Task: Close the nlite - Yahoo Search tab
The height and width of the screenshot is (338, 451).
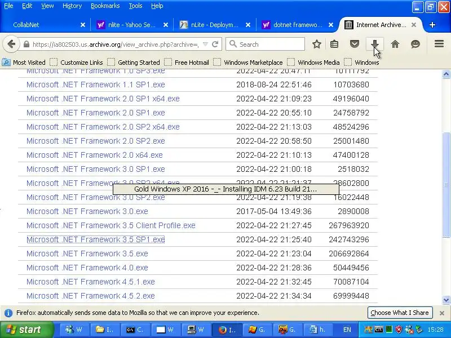Action: pyautogui.click(x=166, y=25)
